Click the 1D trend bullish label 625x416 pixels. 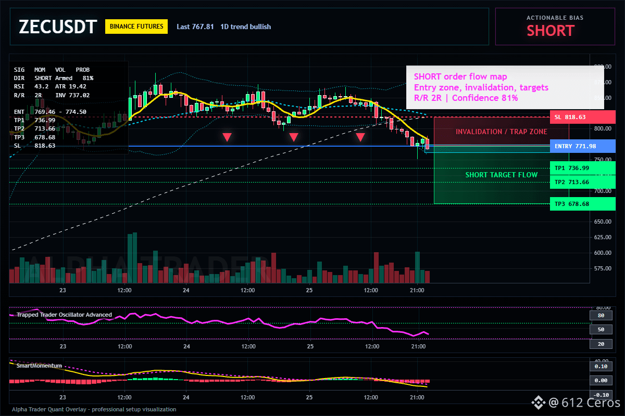(x=246, y=27)
